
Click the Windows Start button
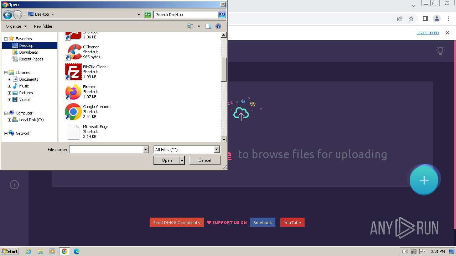pos(10,251)
